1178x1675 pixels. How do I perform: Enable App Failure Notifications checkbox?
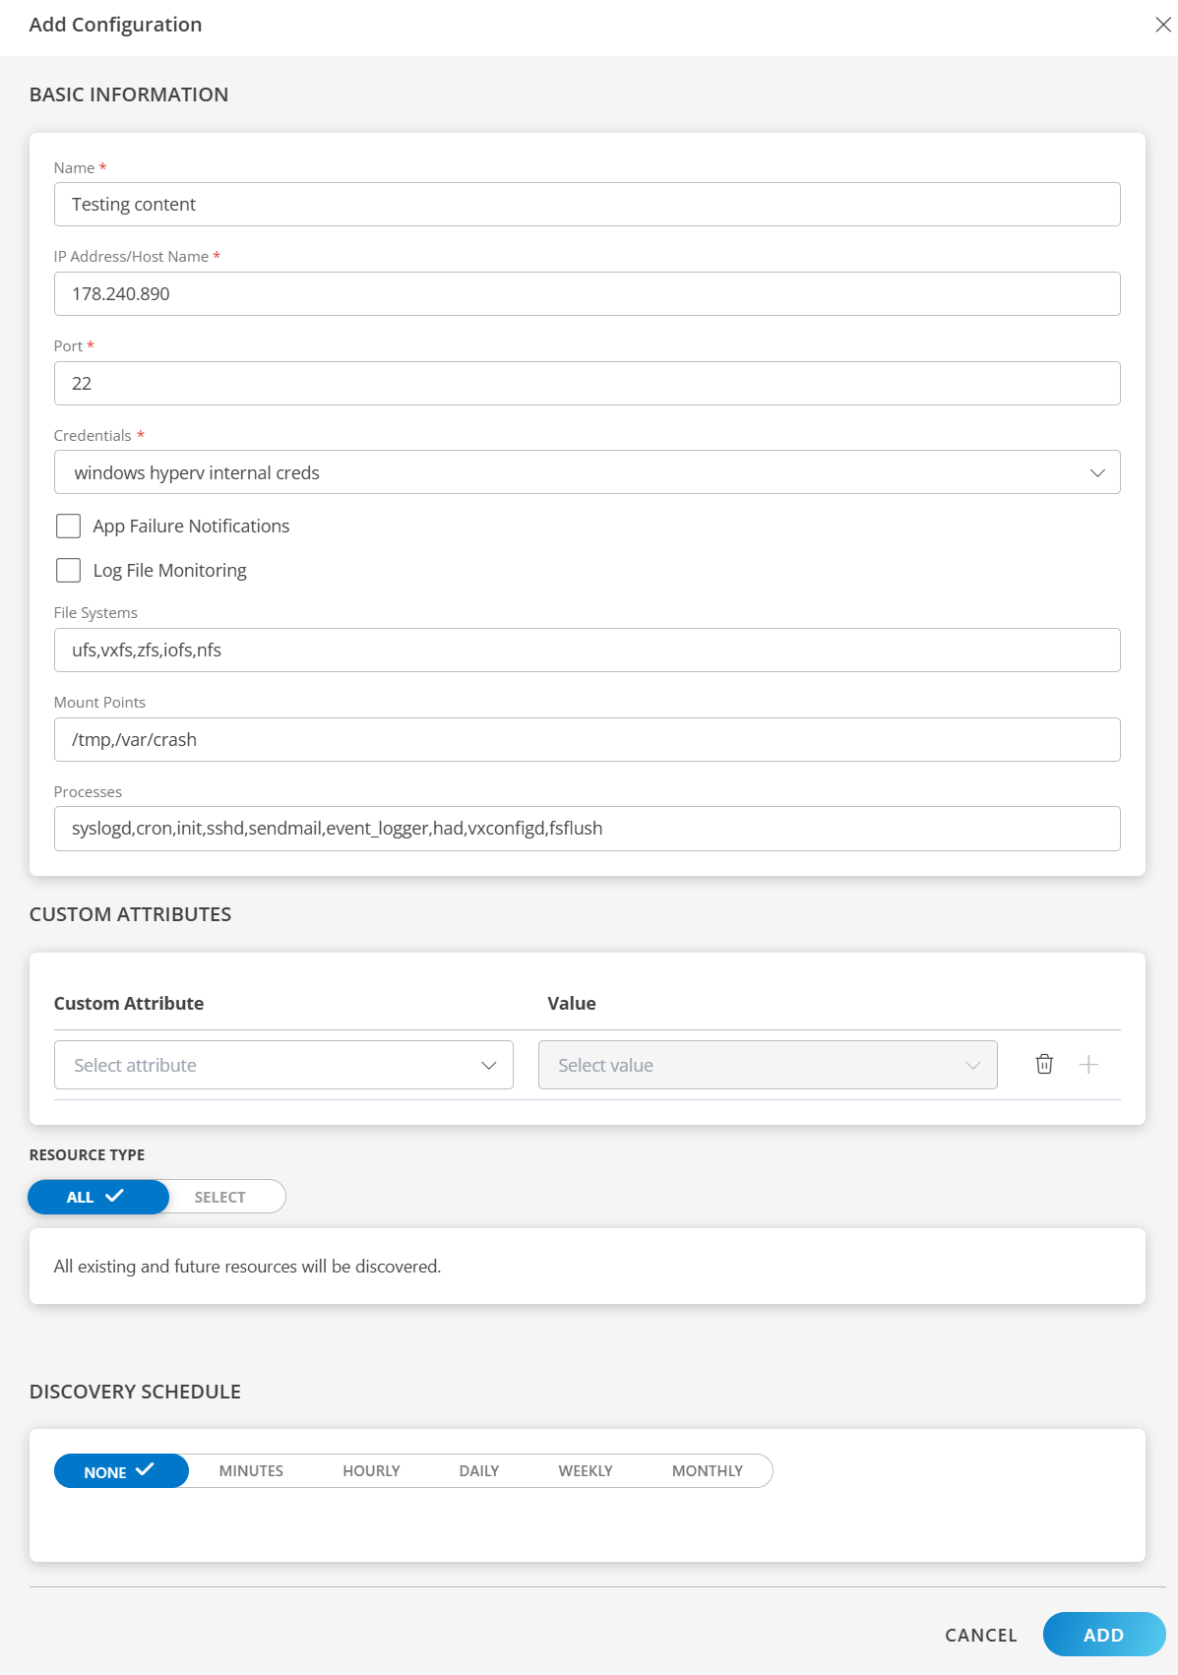pyautogui.click(x=69, y=527)
